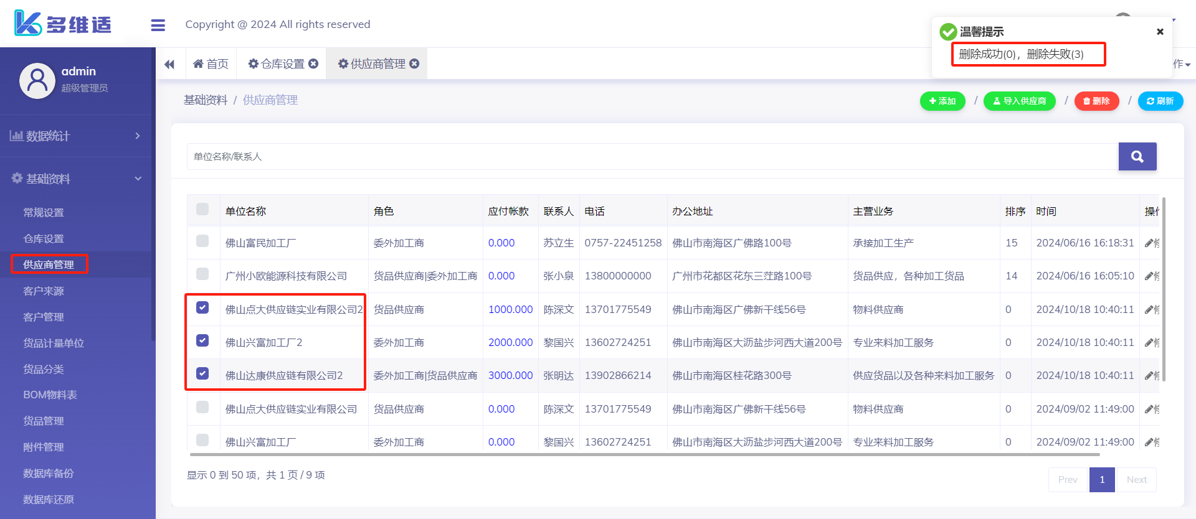Dismiss the 温馨提示 notification popup
The image size is (1196, 519).
click(1160, 32)
